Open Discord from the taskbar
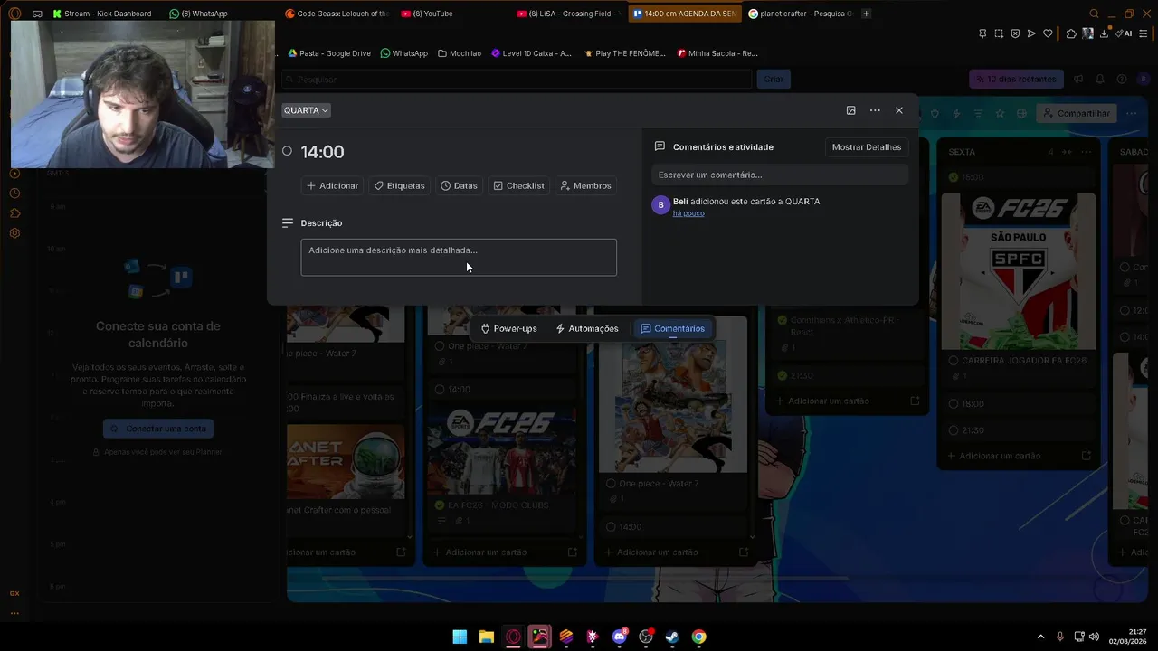This screenshot has width=1158, height=651. [x=620, y=637]
